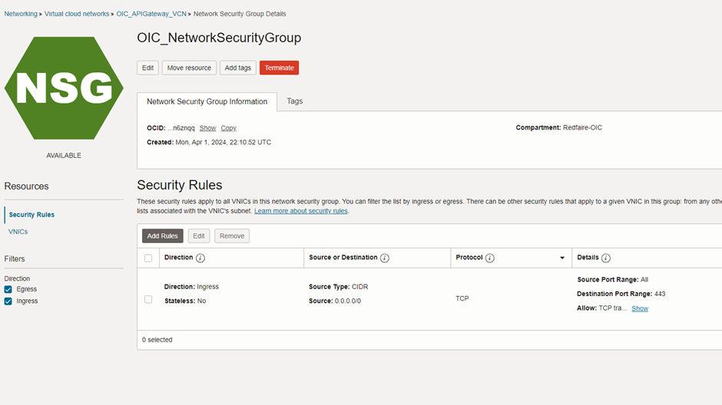Go to Virtual cloud networks breadcrumb

77,14
